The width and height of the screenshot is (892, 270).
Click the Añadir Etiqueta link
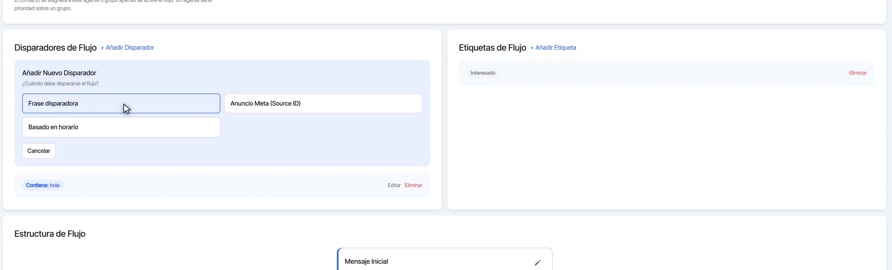553,48
